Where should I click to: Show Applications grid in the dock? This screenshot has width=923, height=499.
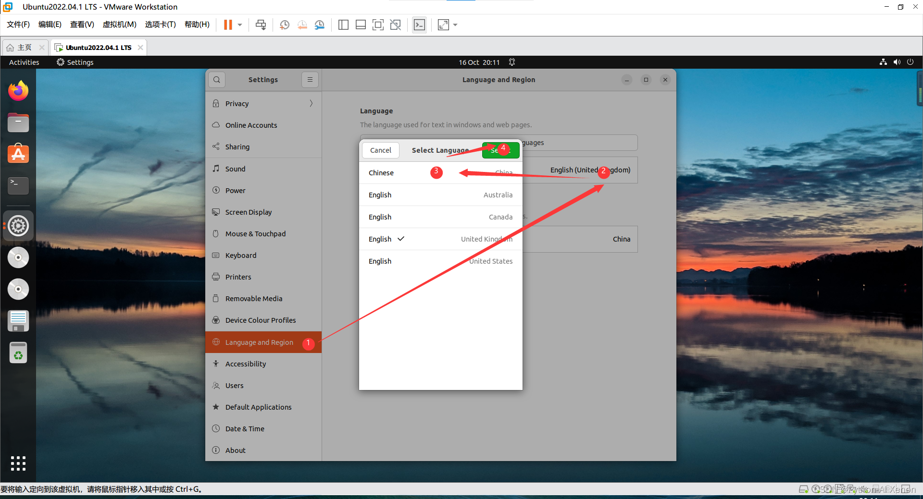(18, 463)
